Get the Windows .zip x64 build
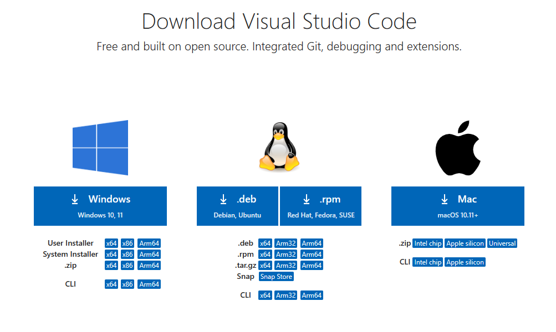The image size is (556, 332). (x=111, y=266)
